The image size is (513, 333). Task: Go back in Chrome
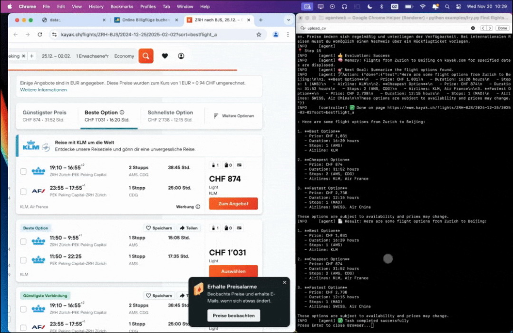15,34
